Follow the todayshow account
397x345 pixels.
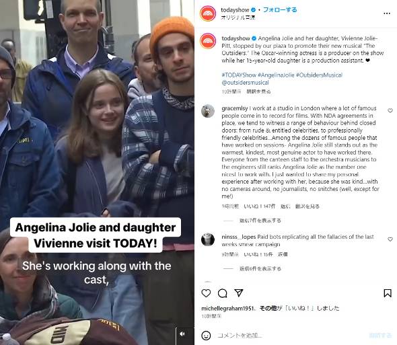[280, 10]
